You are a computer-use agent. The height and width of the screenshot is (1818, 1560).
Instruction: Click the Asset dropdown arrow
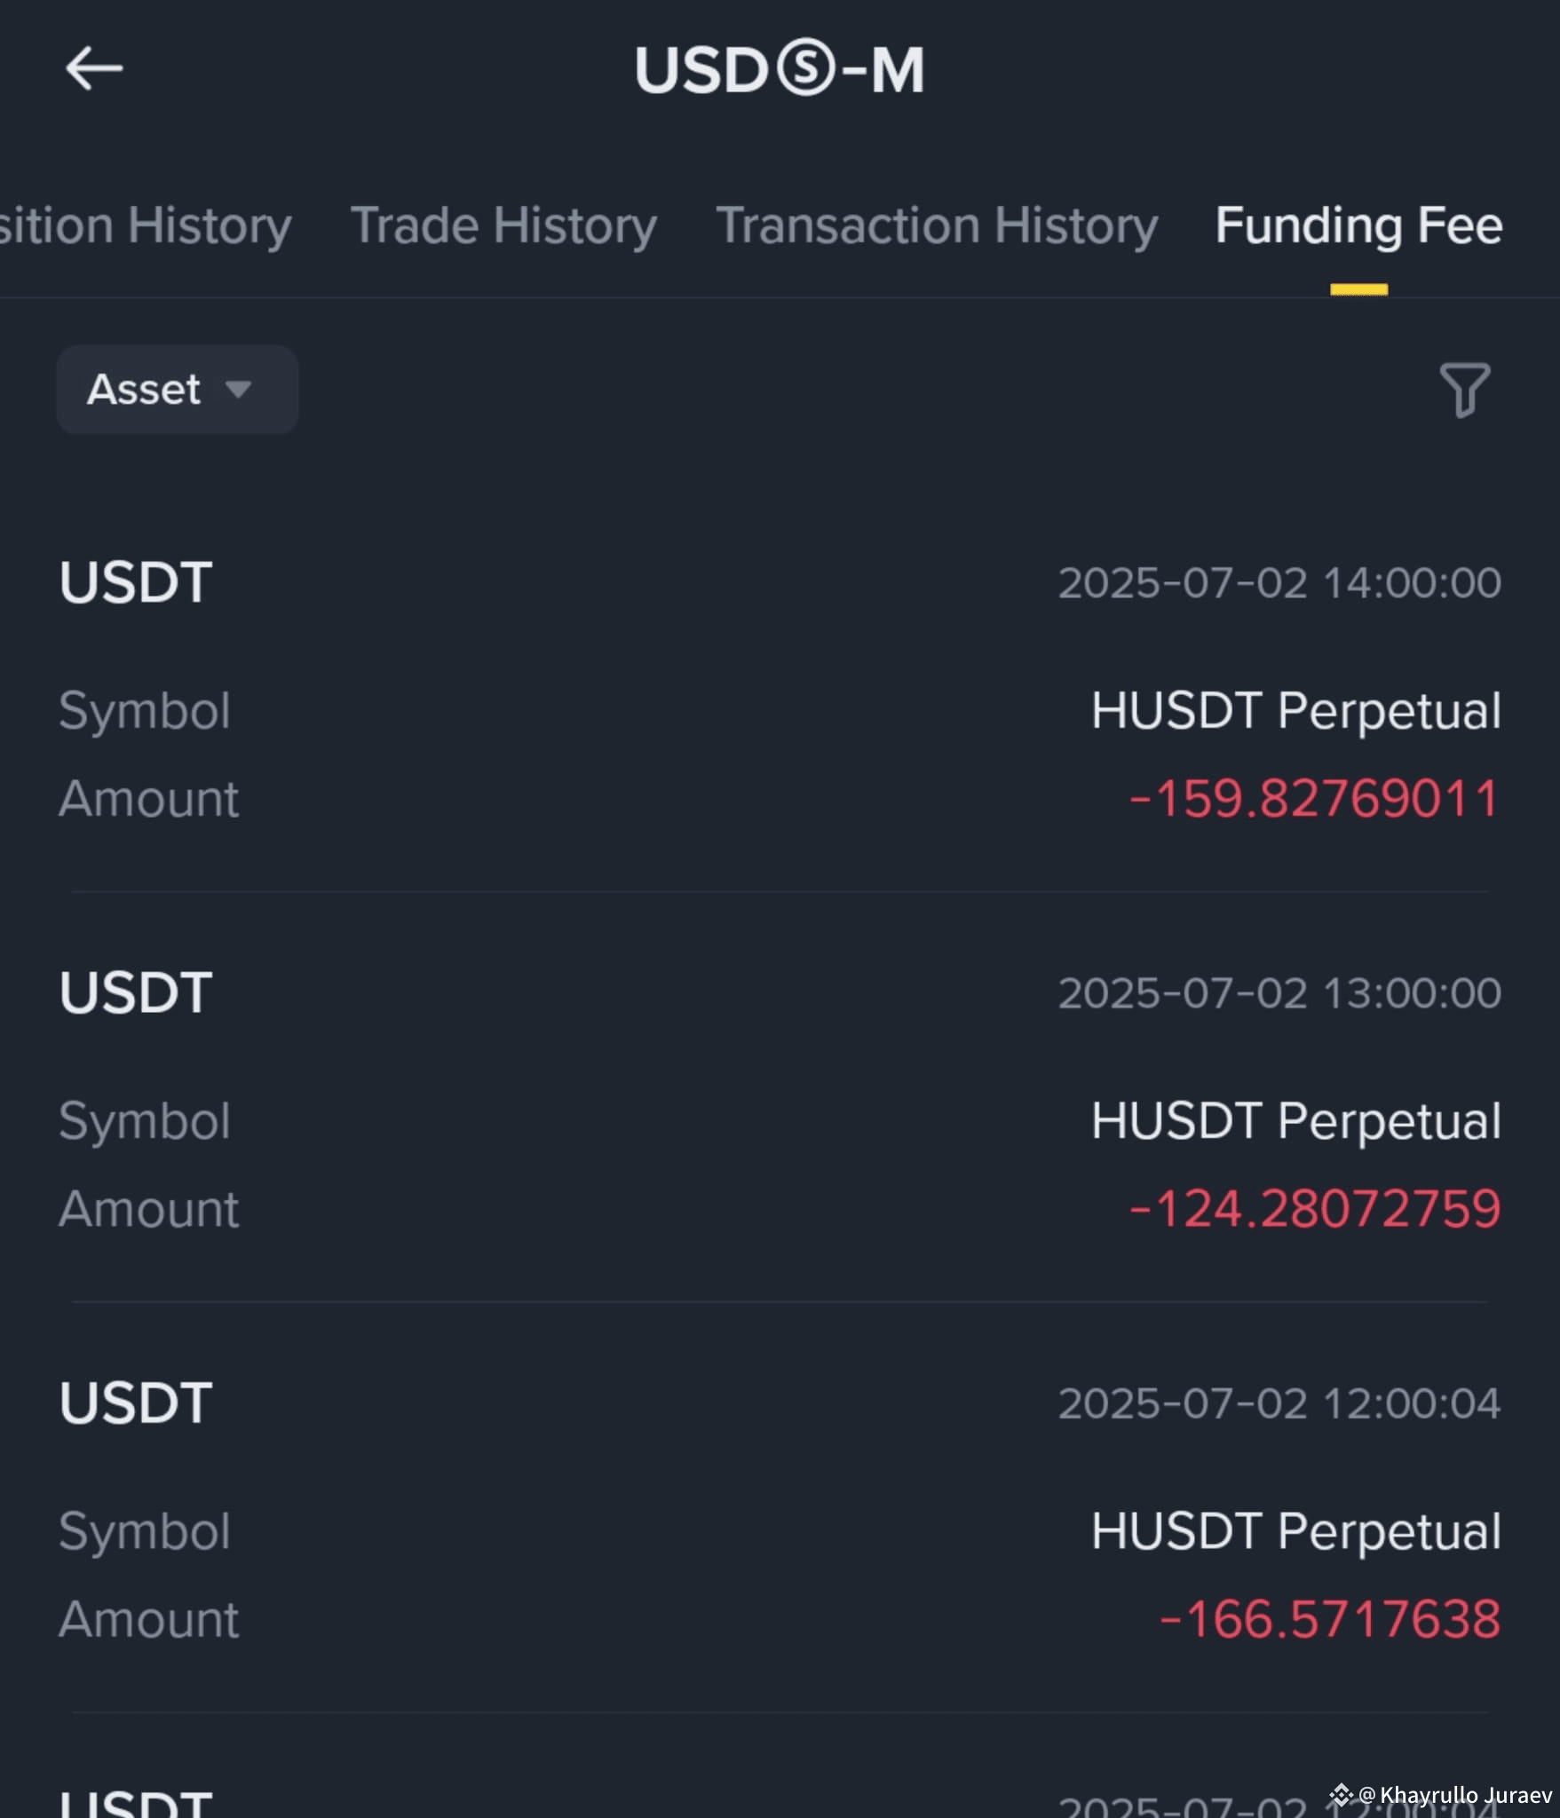click(x=238, y=389)
